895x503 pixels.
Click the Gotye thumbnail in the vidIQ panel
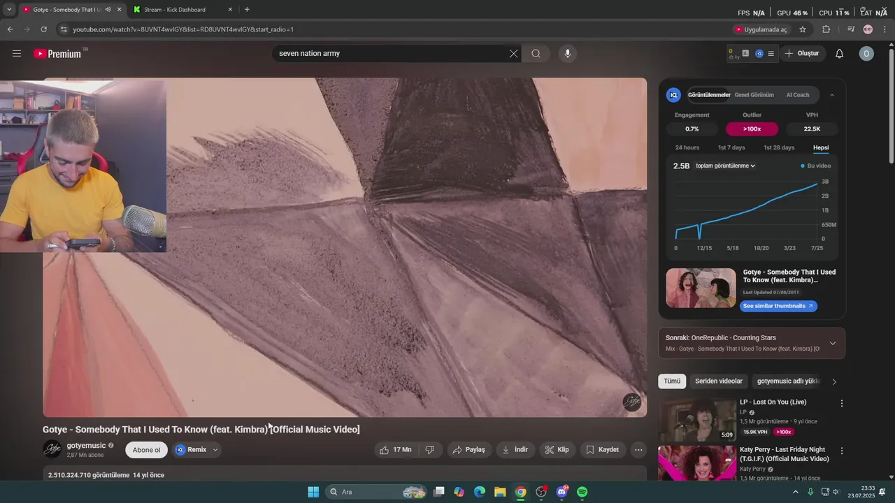(701, 289)
